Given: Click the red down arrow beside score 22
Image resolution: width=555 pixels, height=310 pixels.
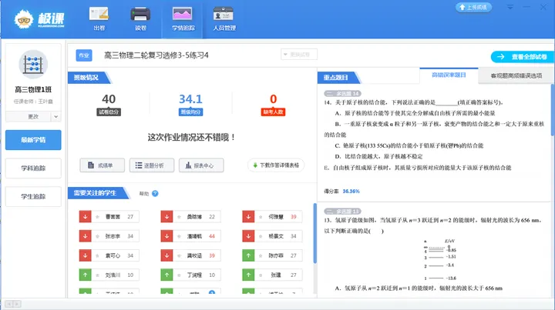Looking at the screenshot, I should 166,216.
